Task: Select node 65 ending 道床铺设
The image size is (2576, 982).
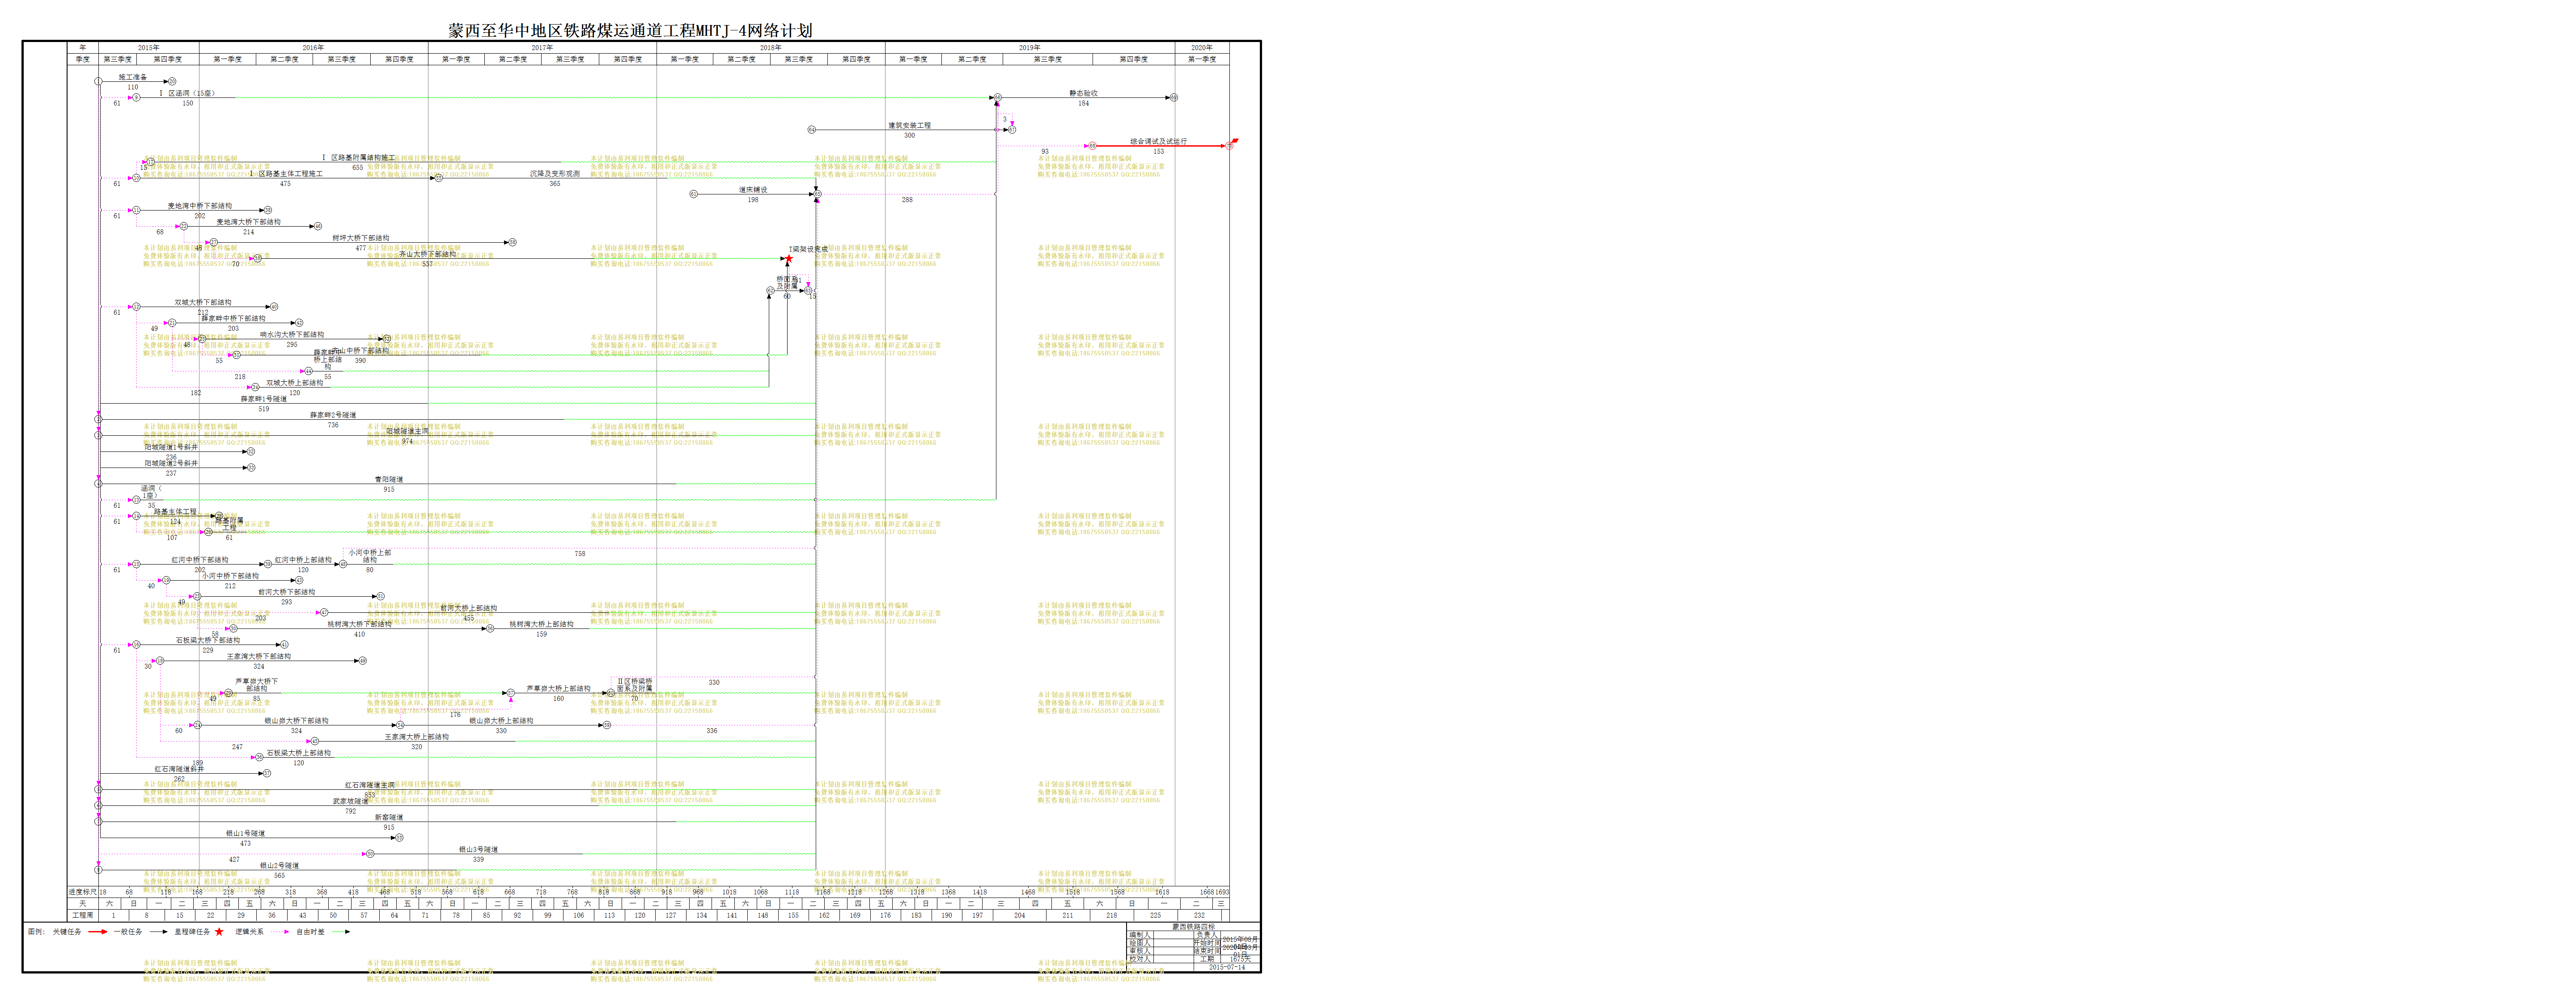Action: point(817,194)
